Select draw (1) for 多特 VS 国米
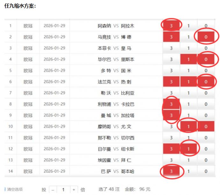 coord(188,71)
